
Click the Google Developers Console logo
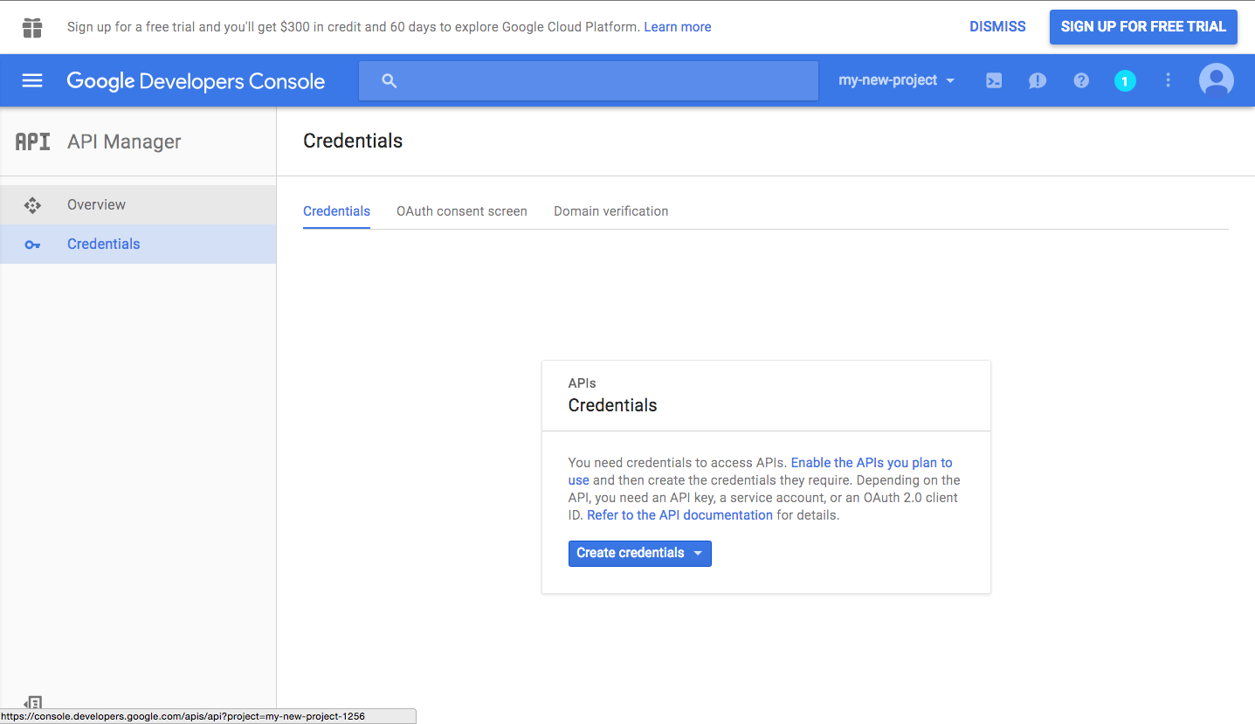point(196,81)
